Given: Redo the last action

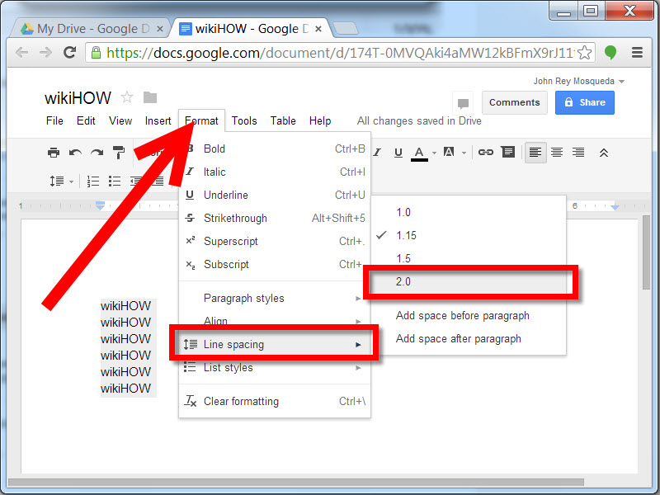Looking at the screenshot, I should pos(97,153).
